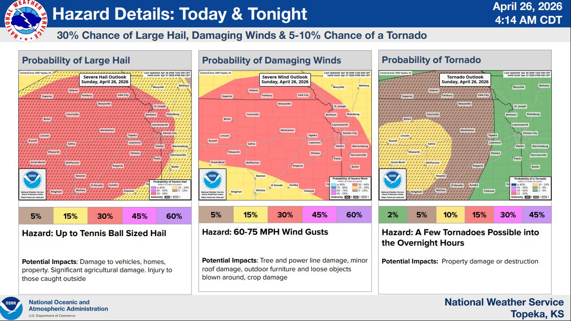The width and height of the screenshot is (571, 321).
Task: Click the National Weather Service Topeka, KS text
Action: tap(504, 308)
